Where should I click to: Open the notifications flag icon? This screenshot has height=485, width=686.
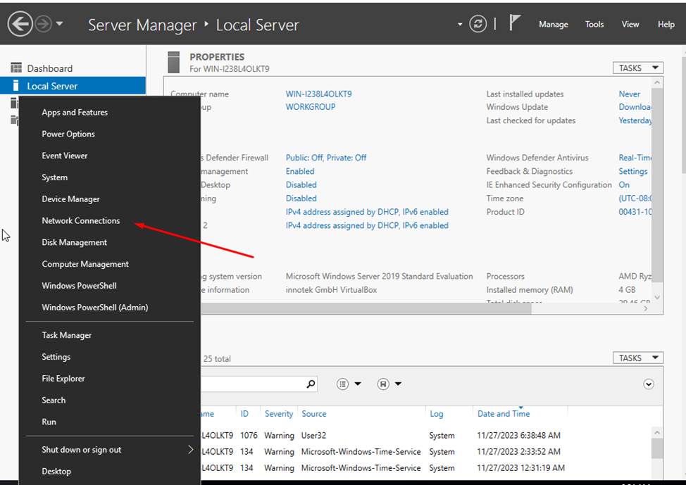pos(515,23)
